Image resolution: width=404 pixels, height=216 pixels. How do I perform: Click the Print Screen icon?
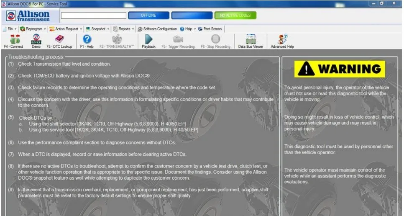click(200, 29)
